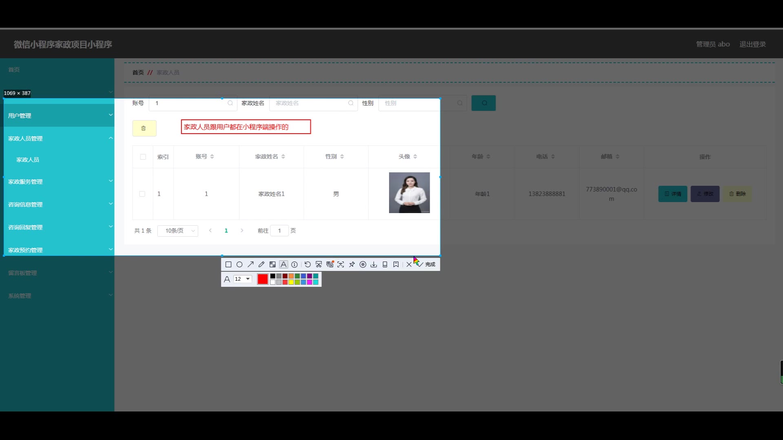Click 详情 button for row 1

click(x=673, y=194)
